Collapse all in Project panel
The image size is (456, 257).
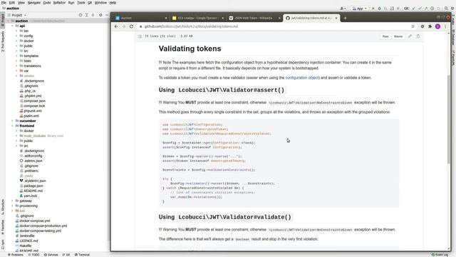(x=93, y=15)
